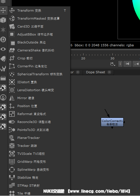Viewport: 140px width, 196px height.
Task: Select AdjustBBox menu item
Action: (39, 34)
